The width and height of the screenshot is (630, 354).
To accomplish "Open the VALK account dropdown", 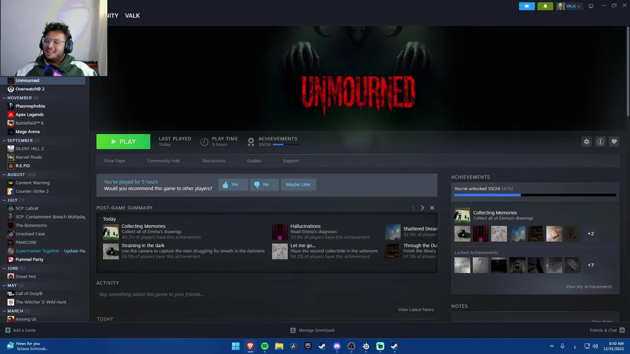I will tap(568, 6).
